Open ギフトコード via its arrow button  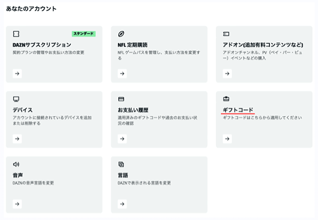[227, 139]
